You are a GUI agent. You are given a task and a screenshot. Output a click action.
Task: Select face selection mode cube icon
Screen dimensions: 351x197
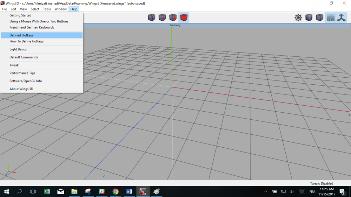[x=173, y=17]
